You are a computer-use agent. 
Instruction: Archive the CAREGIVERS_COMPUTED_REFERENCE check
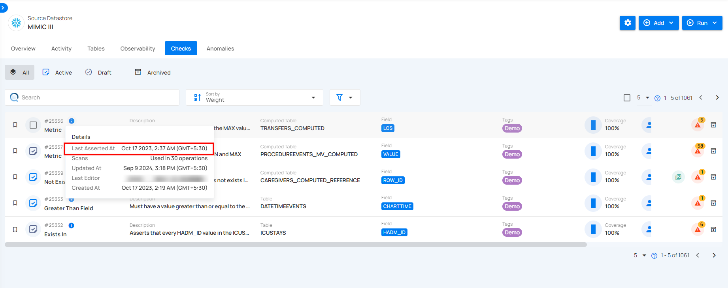[x=713, y=177]
